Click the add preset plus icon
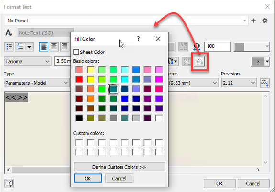 pos(253,21)
